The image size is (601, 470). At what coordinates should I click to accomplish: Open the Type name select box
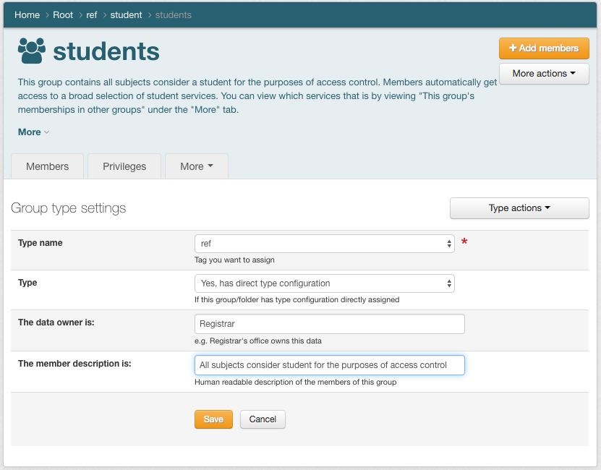(x=324, y=244)
